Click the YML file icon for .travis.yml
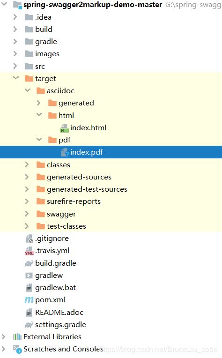 pos(29,251)
